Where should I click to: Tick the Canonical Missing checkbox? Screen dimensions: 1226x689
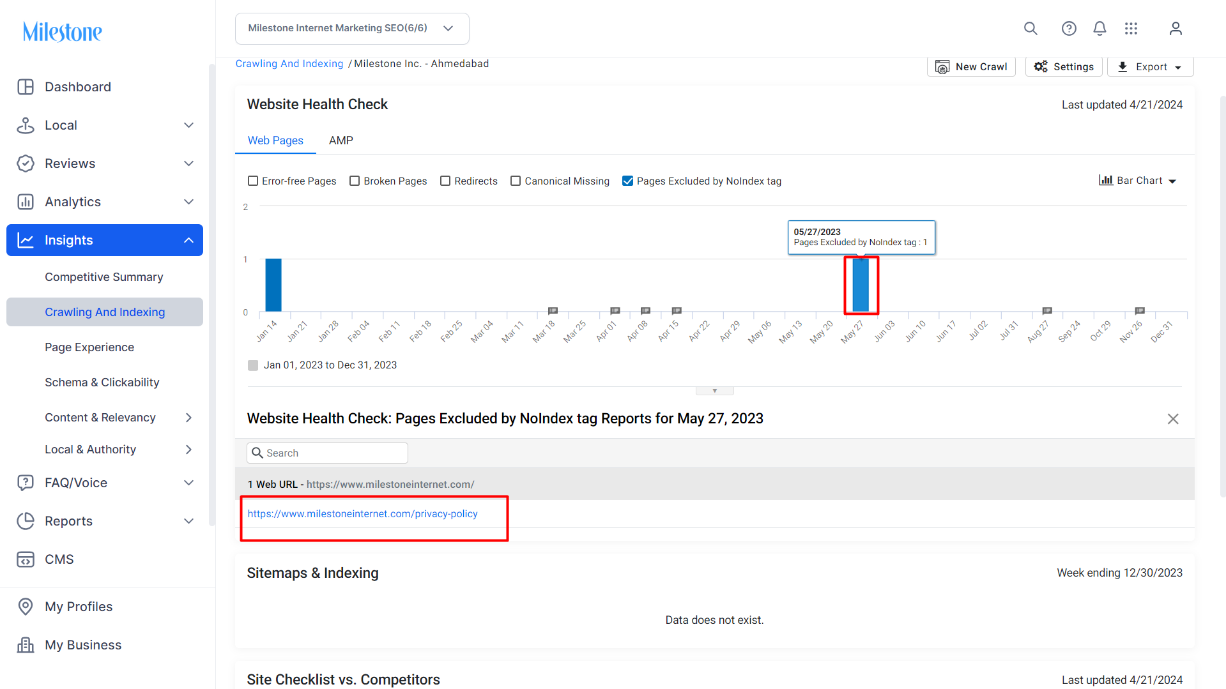click(516, 181)
